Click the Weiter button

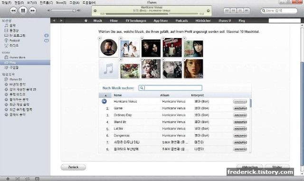pos(277,167)
